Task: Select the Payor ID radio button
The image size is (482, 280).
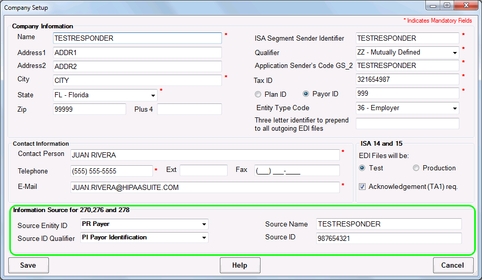Action: pos(306,94)
